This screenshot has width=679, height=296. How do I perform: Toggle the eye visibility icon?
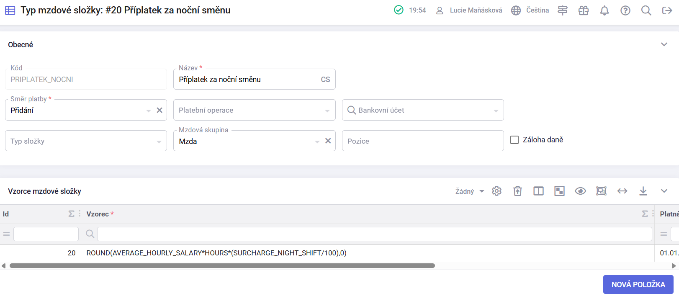[581, 191]
